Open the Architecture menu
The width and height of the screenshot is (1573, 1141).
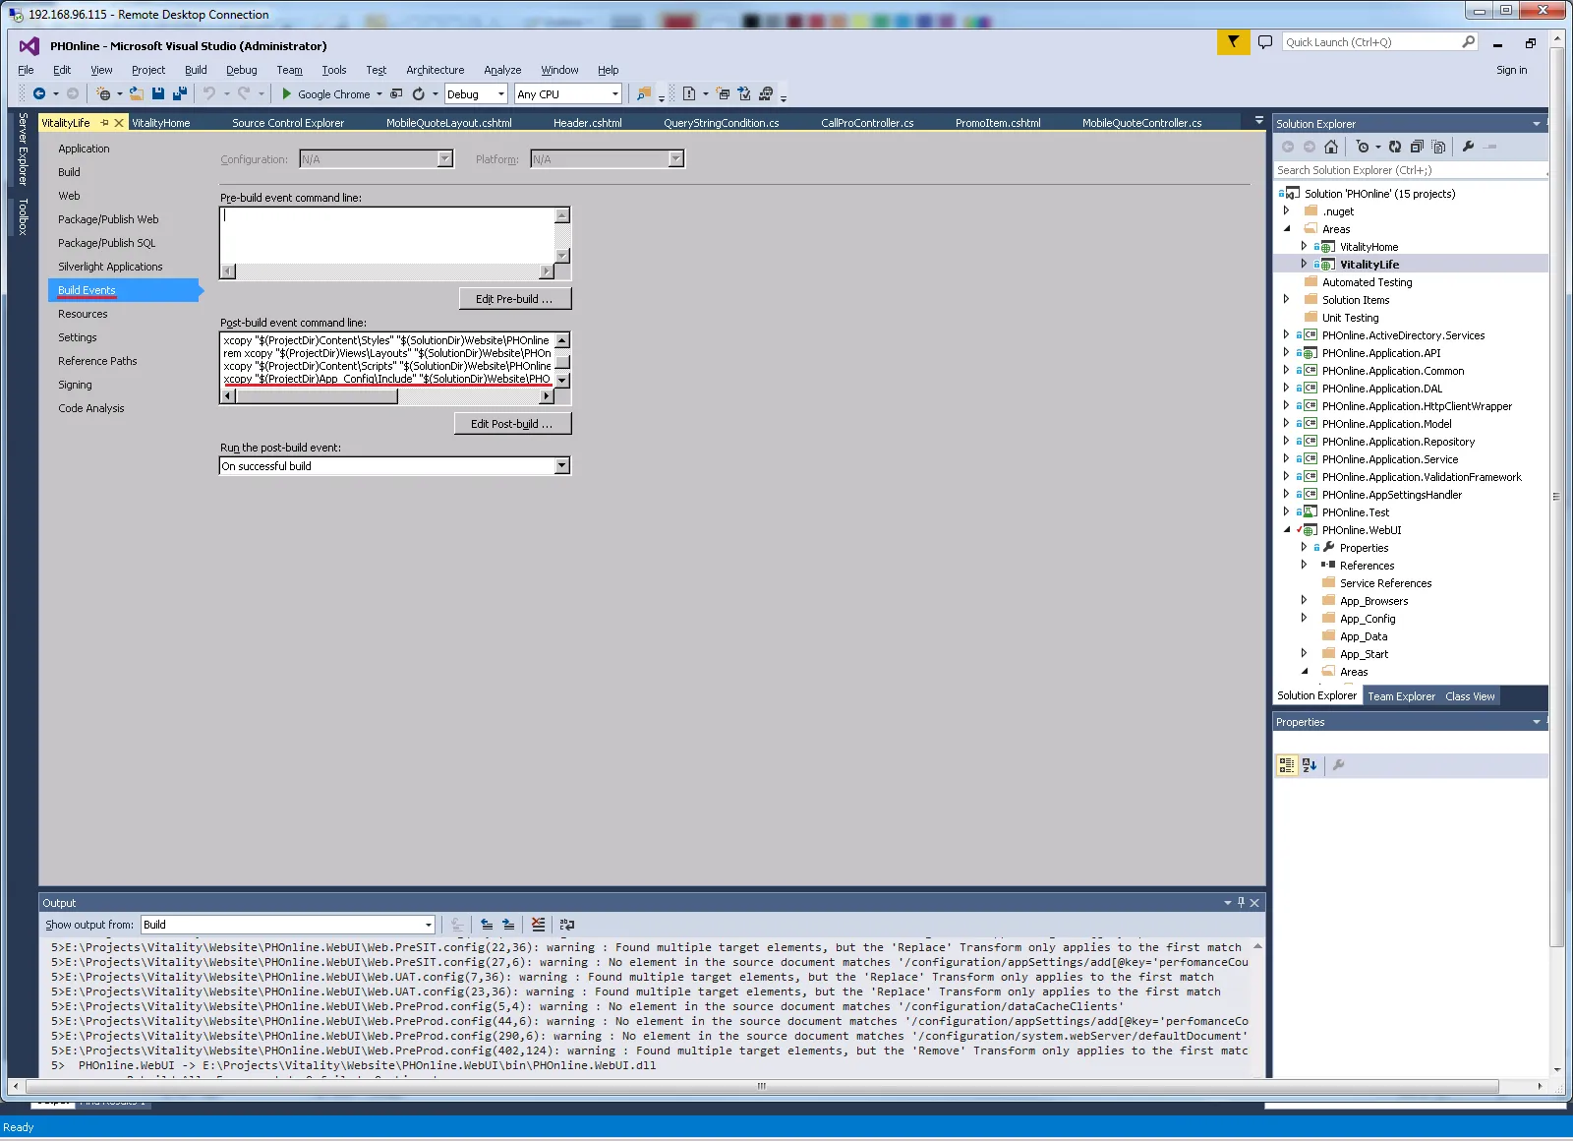coord(436,70)
